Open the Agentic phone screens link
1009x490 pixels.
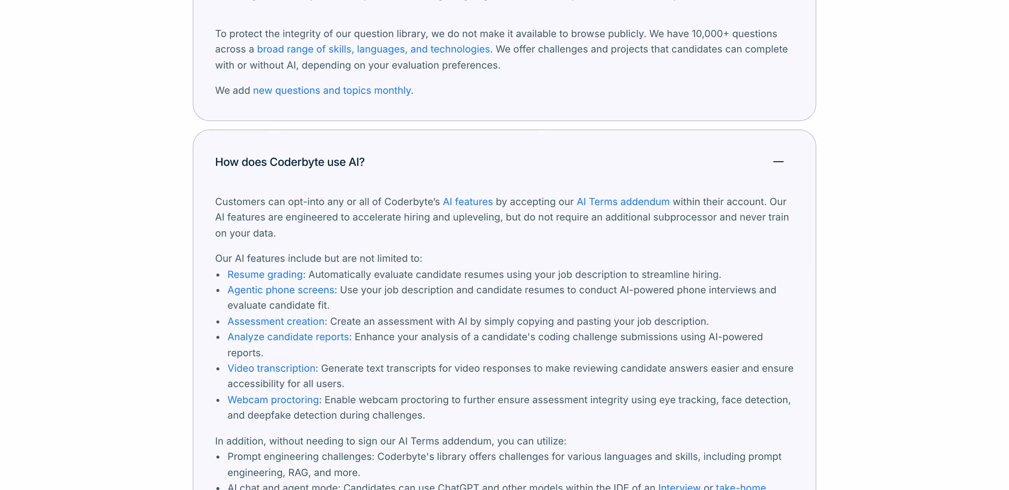(x=280, y=290)
